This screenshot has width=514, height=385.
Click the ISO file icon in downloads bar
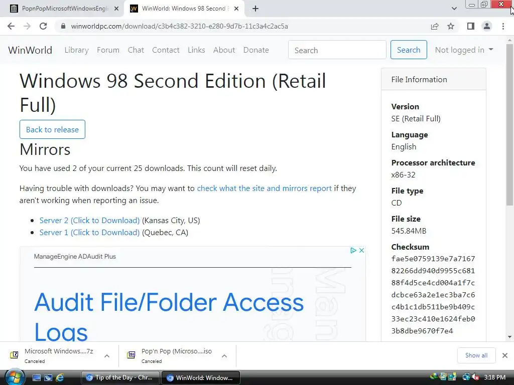(131, 355)
